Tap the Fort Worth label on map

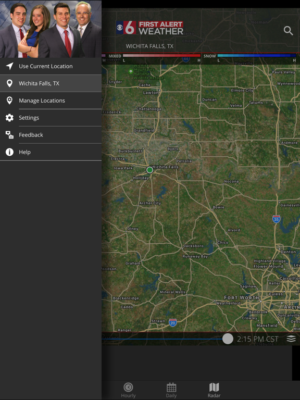(x=241, y=297)
